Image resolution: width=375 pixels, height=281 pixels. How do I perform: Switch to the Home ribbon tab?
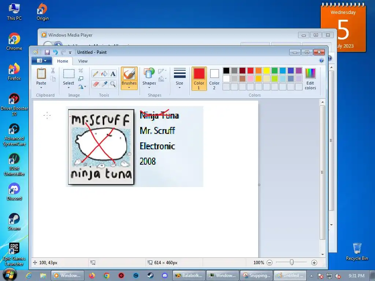click(63, 61)
